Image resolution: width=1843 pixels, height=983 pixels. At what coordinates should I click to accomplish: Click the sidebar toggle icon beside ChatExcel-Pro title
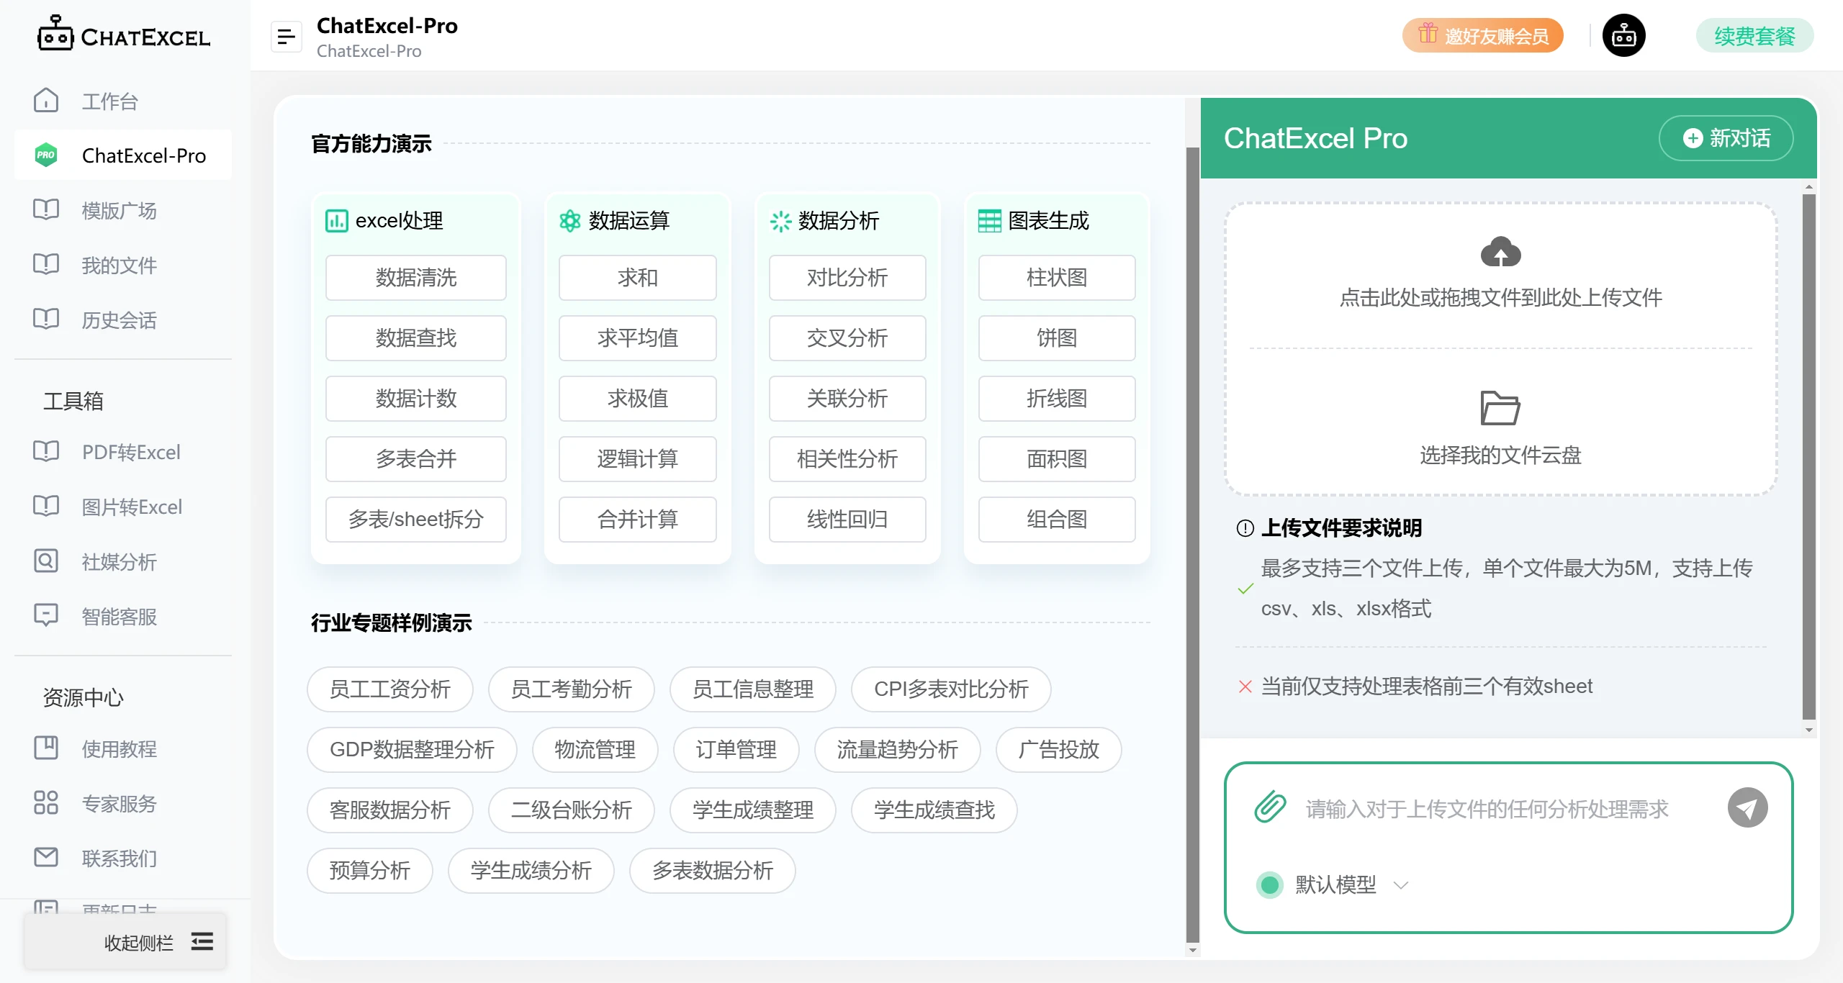tap(287, 35)
